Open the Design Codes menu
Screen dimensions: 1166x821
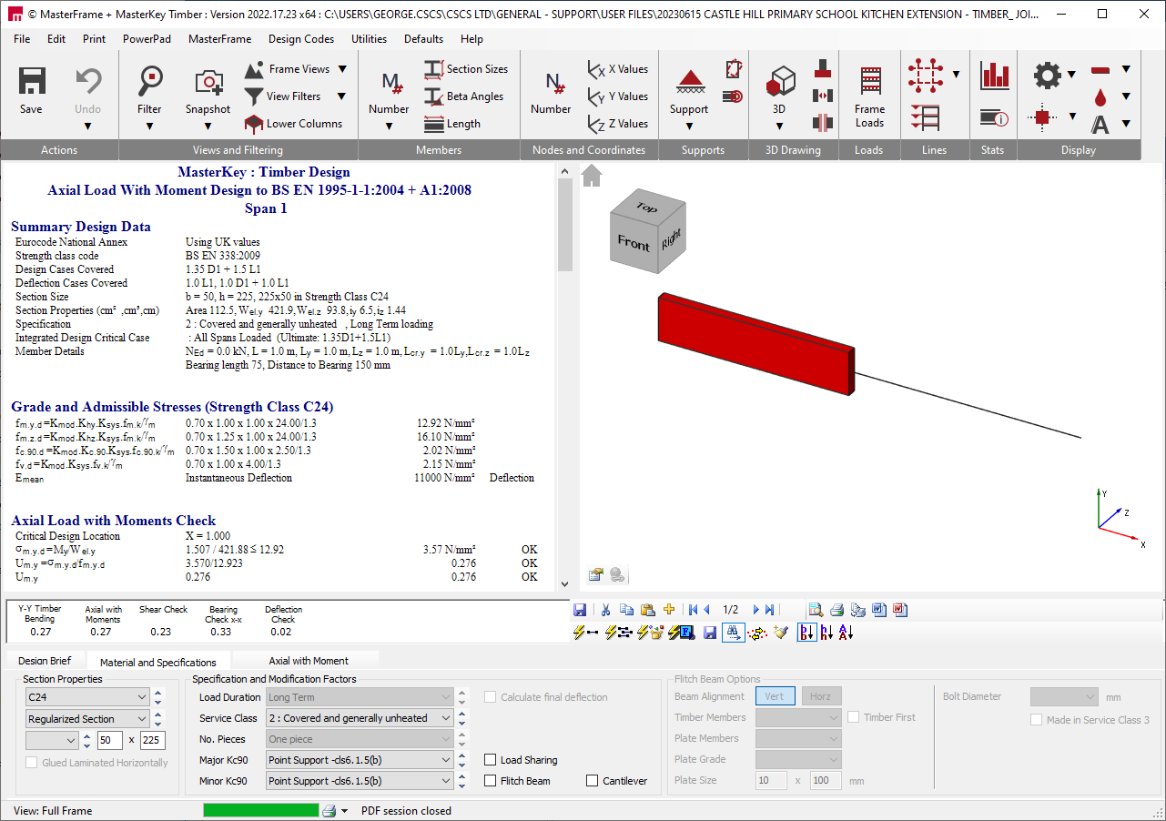click(x=300, y=39)
